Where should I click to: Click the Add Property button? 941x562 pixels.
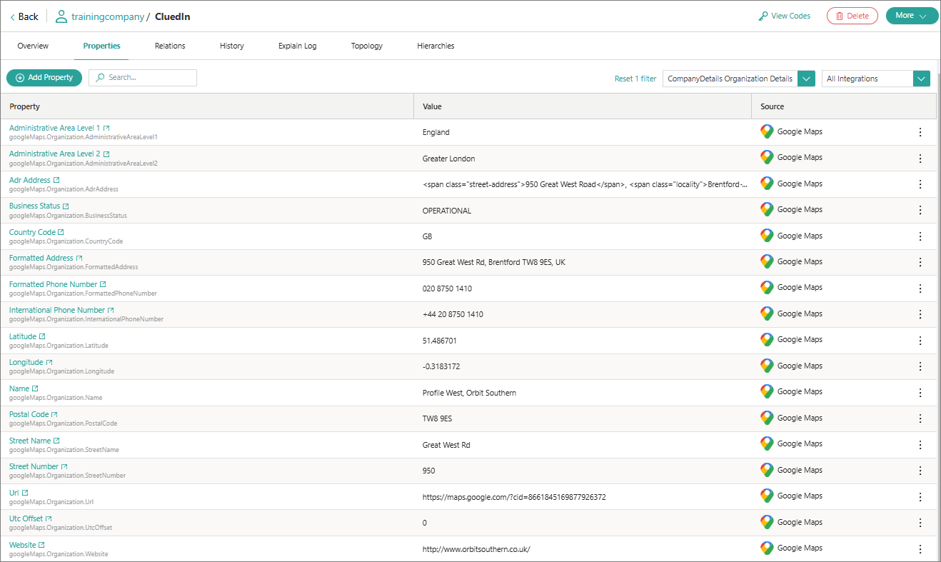pyautogui.click(x=44, y=78)
